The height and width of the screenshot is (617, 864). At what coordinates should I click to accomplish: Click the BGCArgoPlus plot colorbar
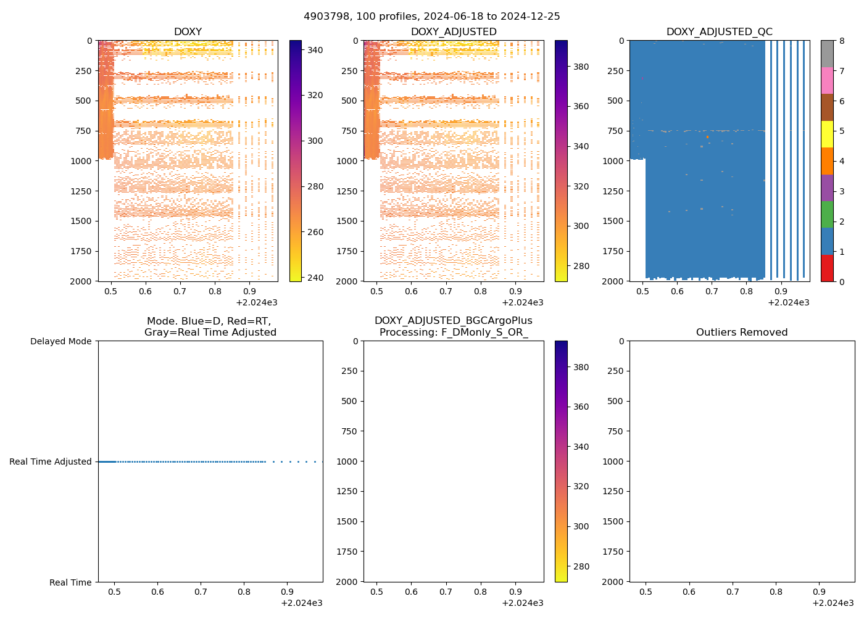coord(561,461)
